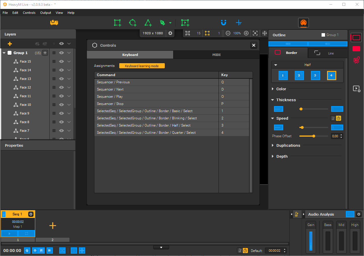Select the add triangle shape tool
Screen dimensions: 364x256
tap(148, 23)
